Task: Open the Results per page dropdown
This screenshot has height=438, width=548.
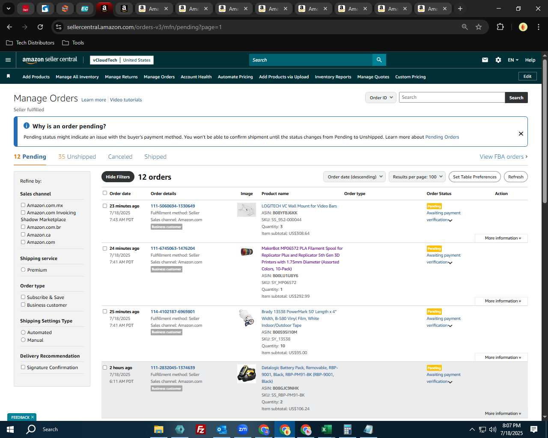Action: click(417, 177)
